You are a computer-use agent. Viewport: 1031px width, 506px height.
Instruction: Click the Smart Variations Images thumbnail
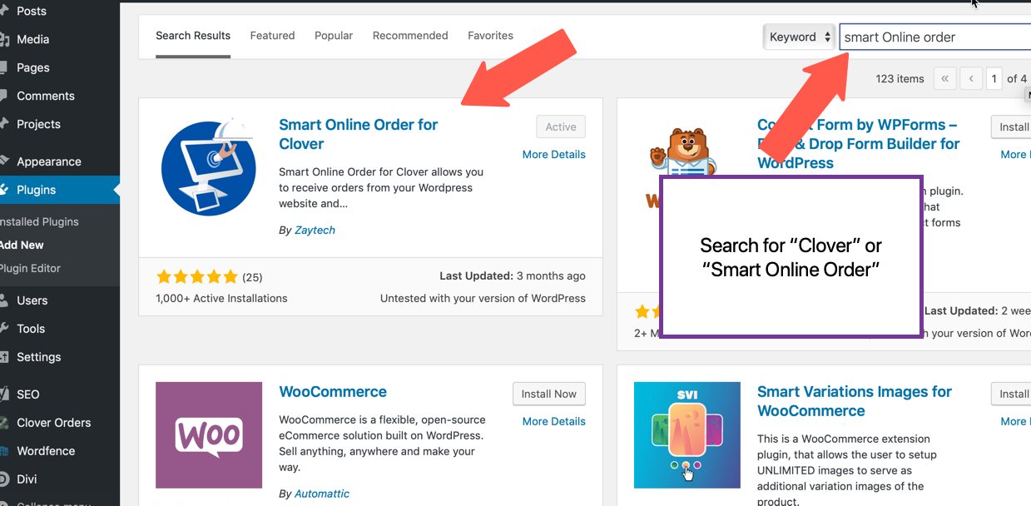(x=687, y=435)
